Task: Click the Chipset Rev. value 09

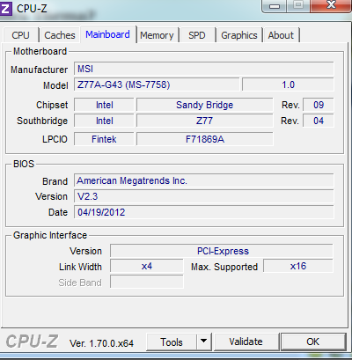Action: (x=319, y=105)
